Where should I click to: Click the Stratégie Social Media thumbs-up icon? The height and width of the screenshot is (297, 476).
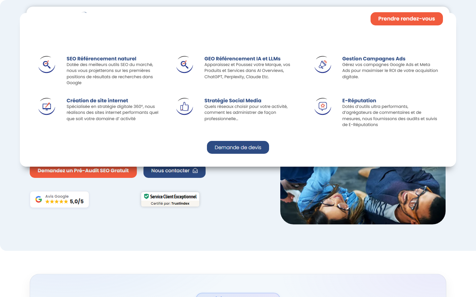coord(184,106)
